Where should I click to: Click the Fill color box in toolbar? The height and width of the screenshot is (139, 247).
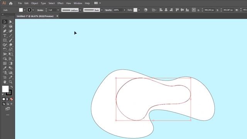click(5, 89)
